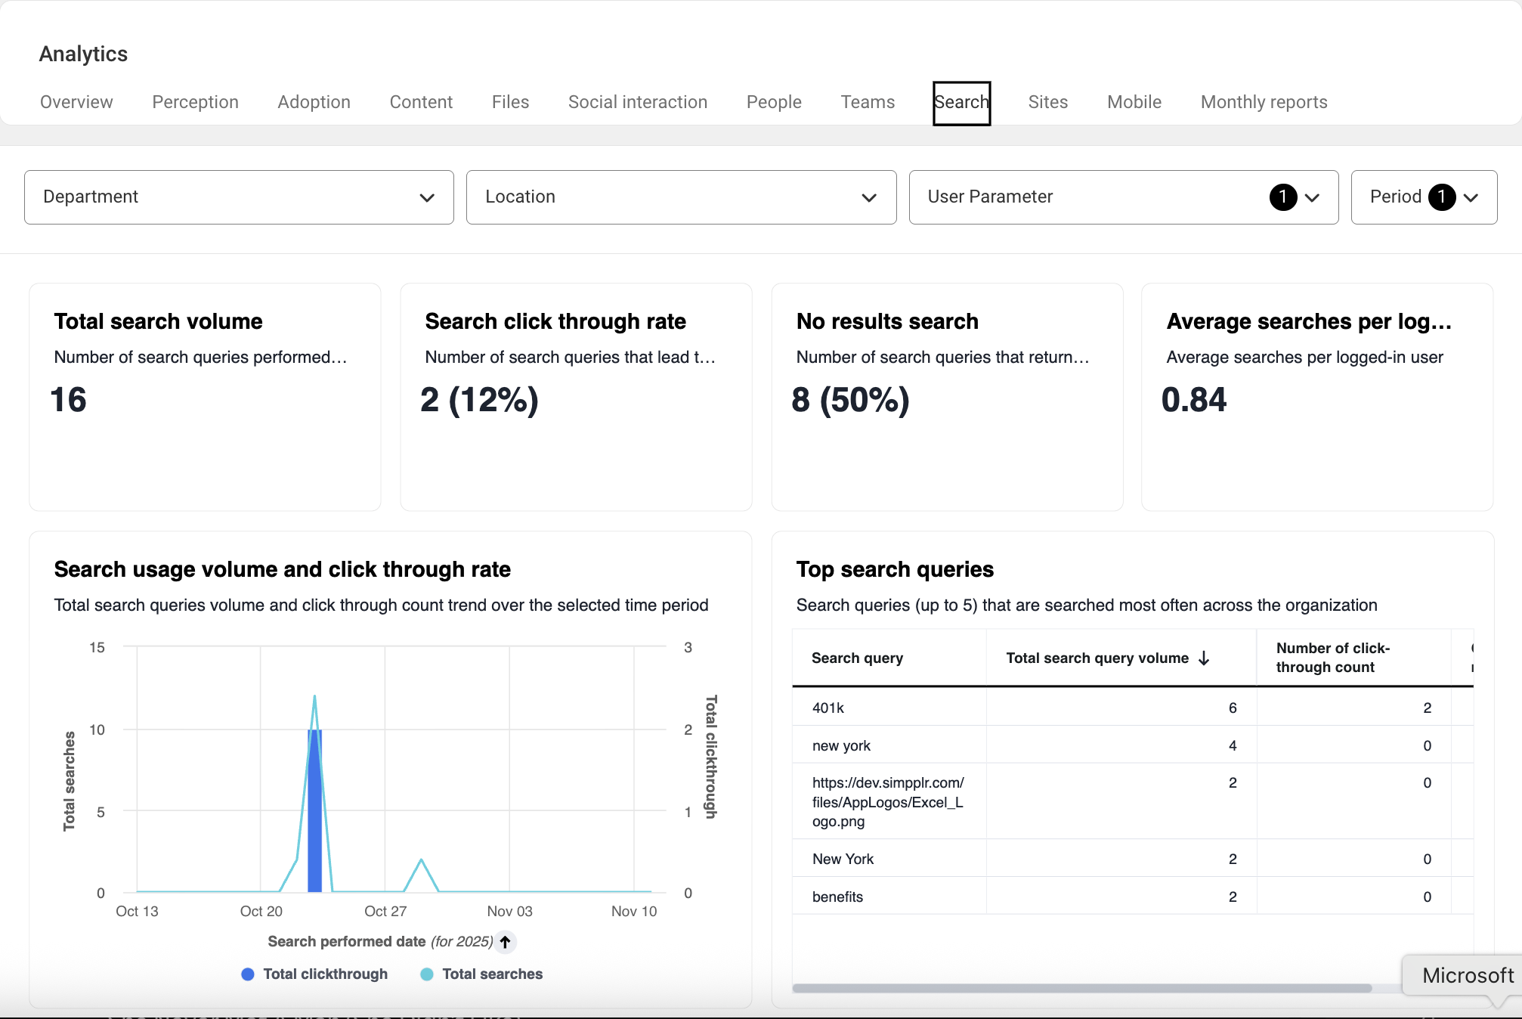Viewport: 1522px width, 1019px height.
Task: Click the Number of click-through count header
Action: pyautogui.click(x=1332, y=658)
